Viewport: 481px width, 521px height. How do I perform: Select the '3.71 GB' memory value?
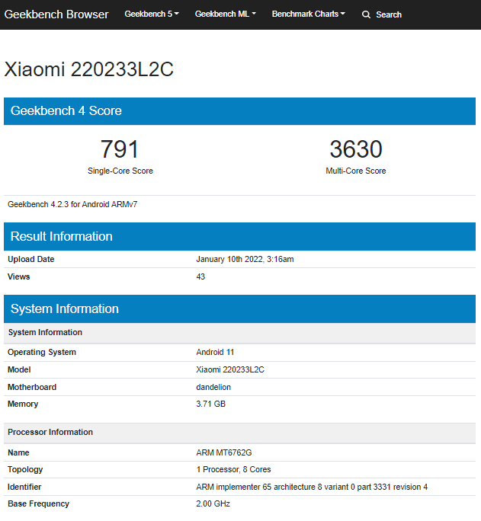coord(210,404)
